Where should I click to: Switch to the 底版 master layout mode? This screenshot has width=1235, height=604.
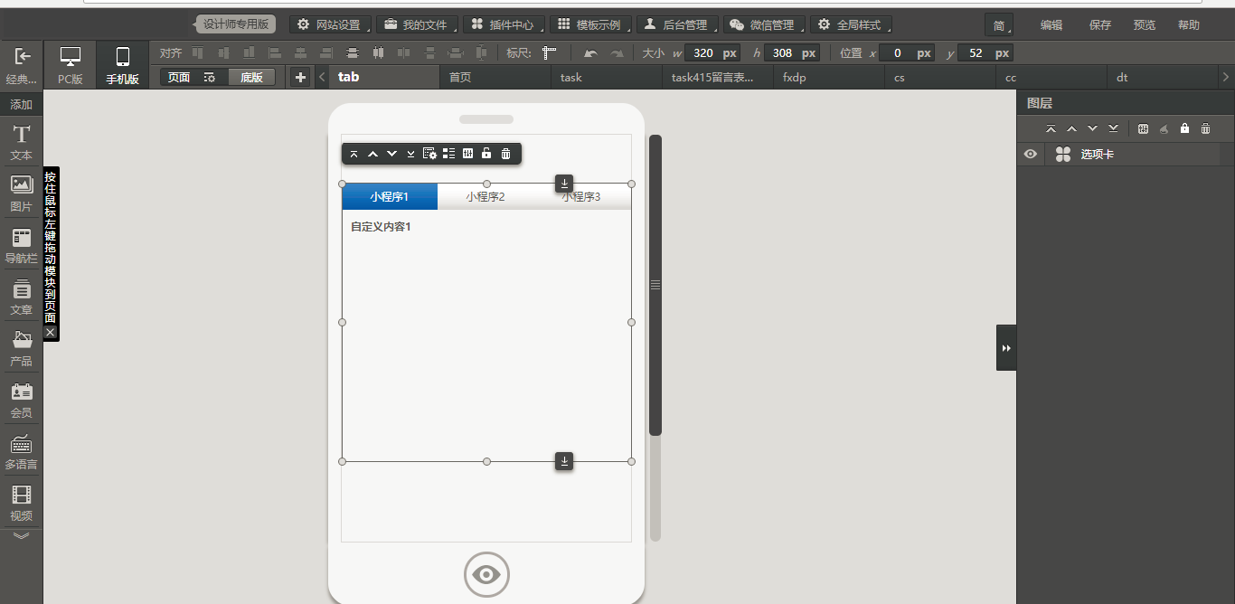[x=251, y=78]
